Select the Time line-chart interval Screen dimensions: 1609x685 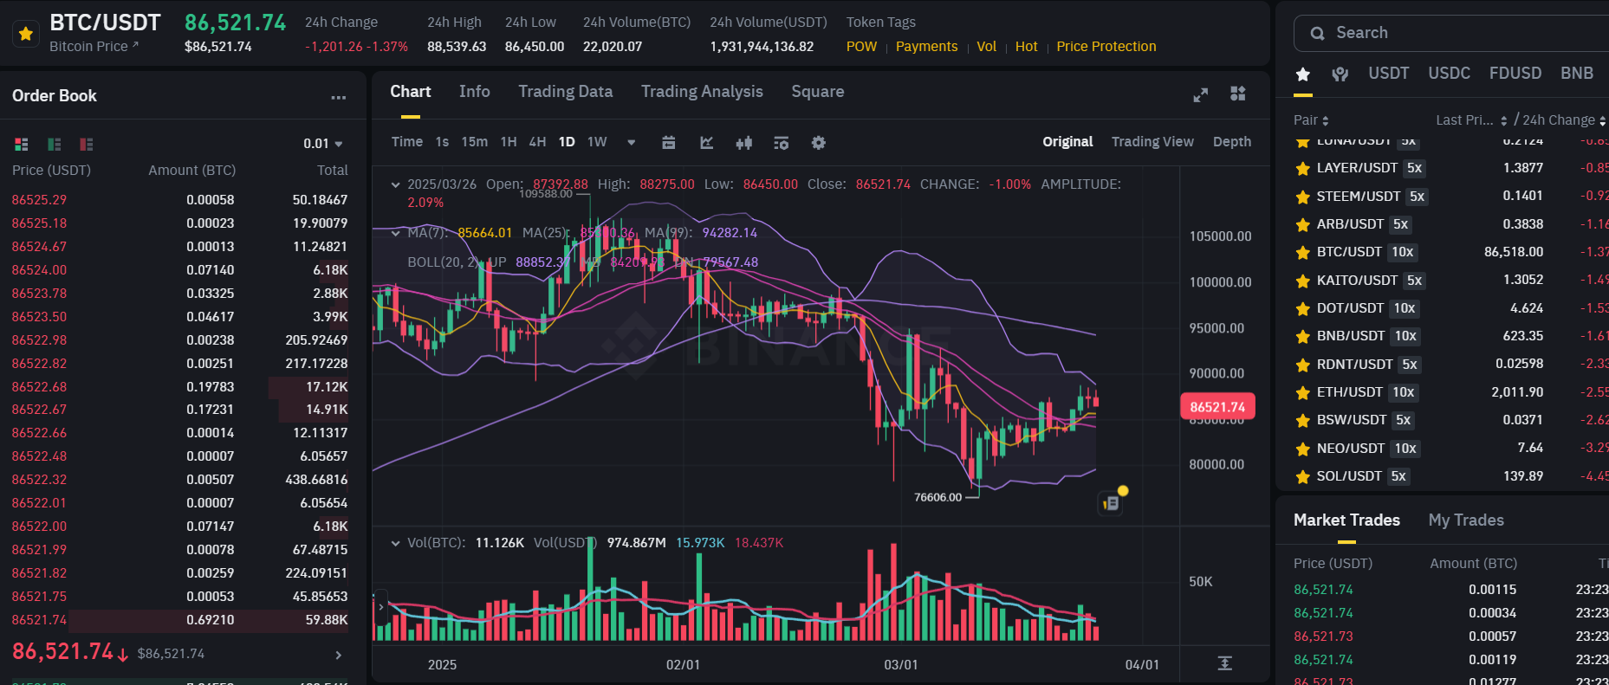point(407,142)
